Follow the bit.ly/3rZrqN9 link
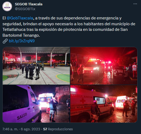This screenshot has height=134, width=141. (x=22, y=41)
